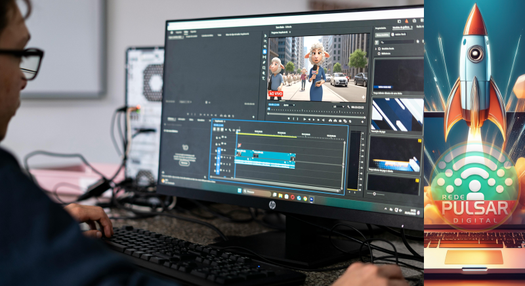Select the Hand tool

(x=264, y=73)
